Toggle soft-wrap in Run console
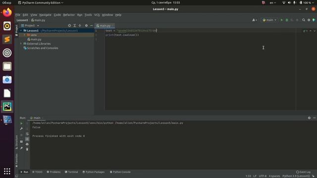317x178 pixels. click(27, 134)
